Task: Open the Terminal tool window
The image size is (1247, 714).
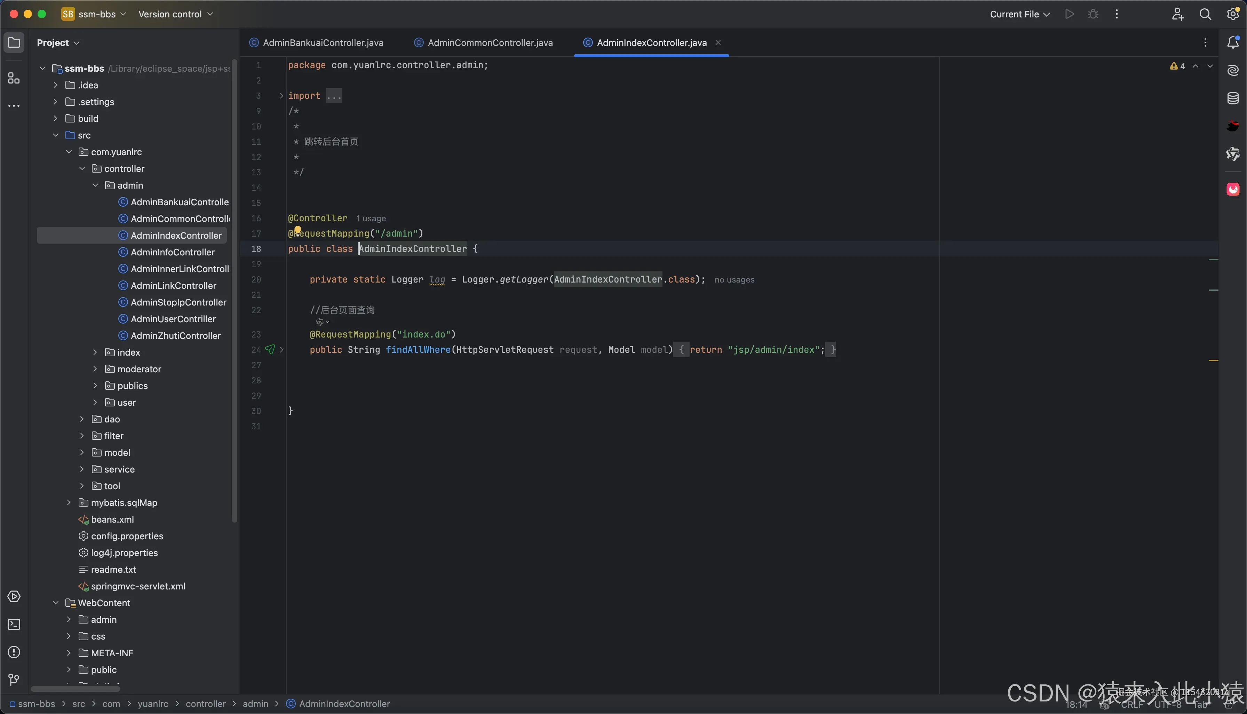Action: (14, 624)
